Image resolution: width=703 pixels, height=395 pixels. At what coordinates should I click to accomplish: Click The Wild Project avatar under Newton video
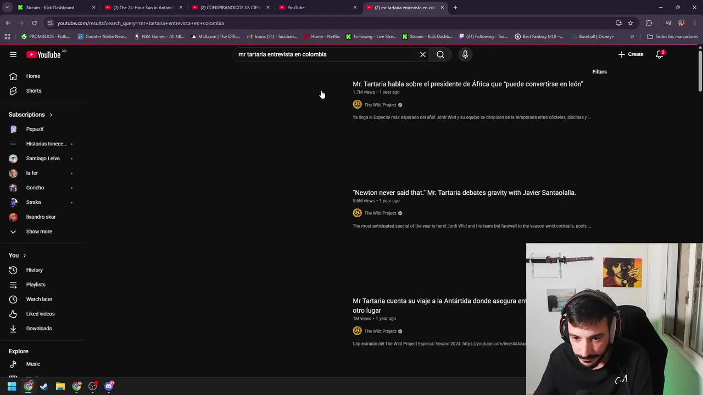[x=357, y=213]
